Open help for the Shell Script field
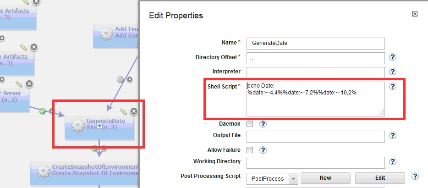 click(393, 86)
